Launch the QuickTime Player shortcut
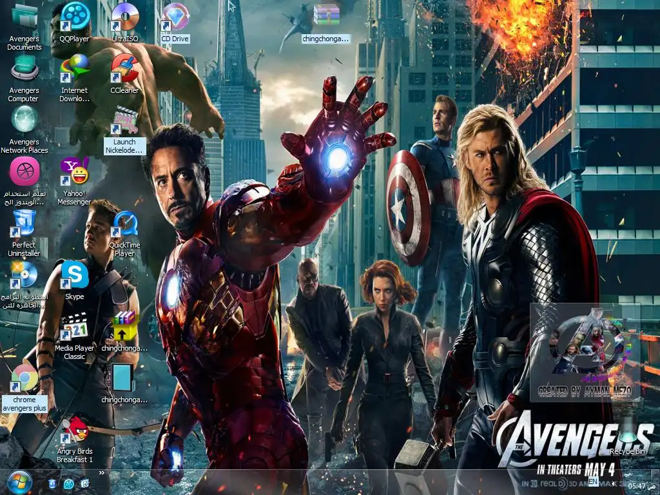Viewport: 660px width, 495px height. coord(124,233)
